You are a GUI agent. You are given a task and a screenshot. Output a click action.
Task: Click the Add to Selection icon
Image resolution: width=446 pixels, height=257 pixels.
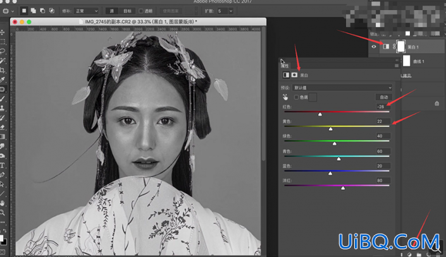click(x=34, y=11)
